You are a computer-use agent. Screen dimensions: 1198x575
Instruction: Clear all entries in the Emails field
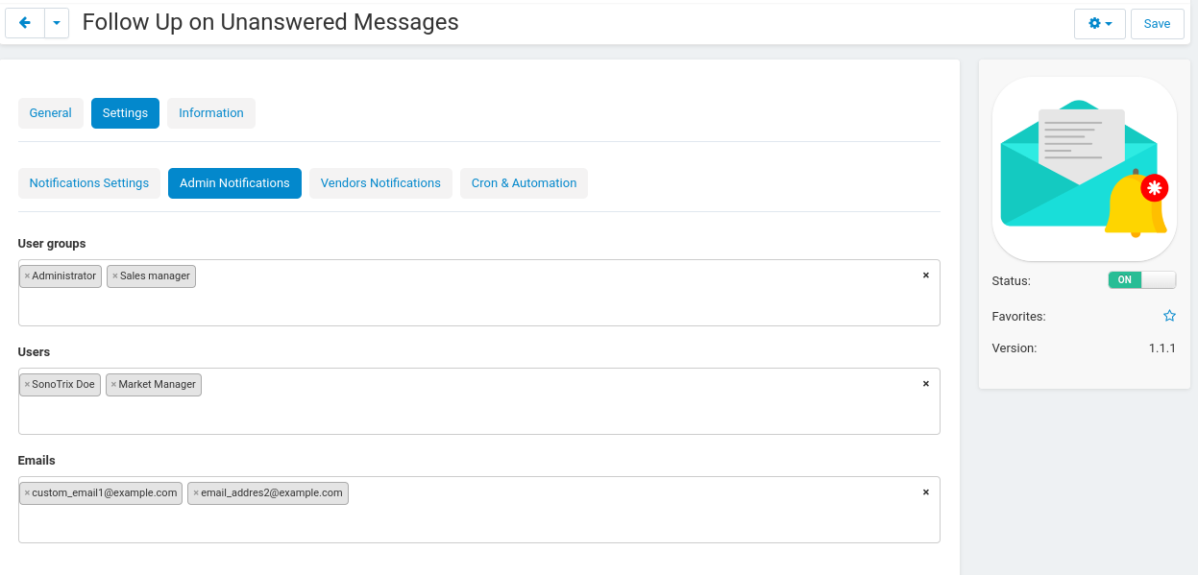pyautogui.click(x=926, y=491)
